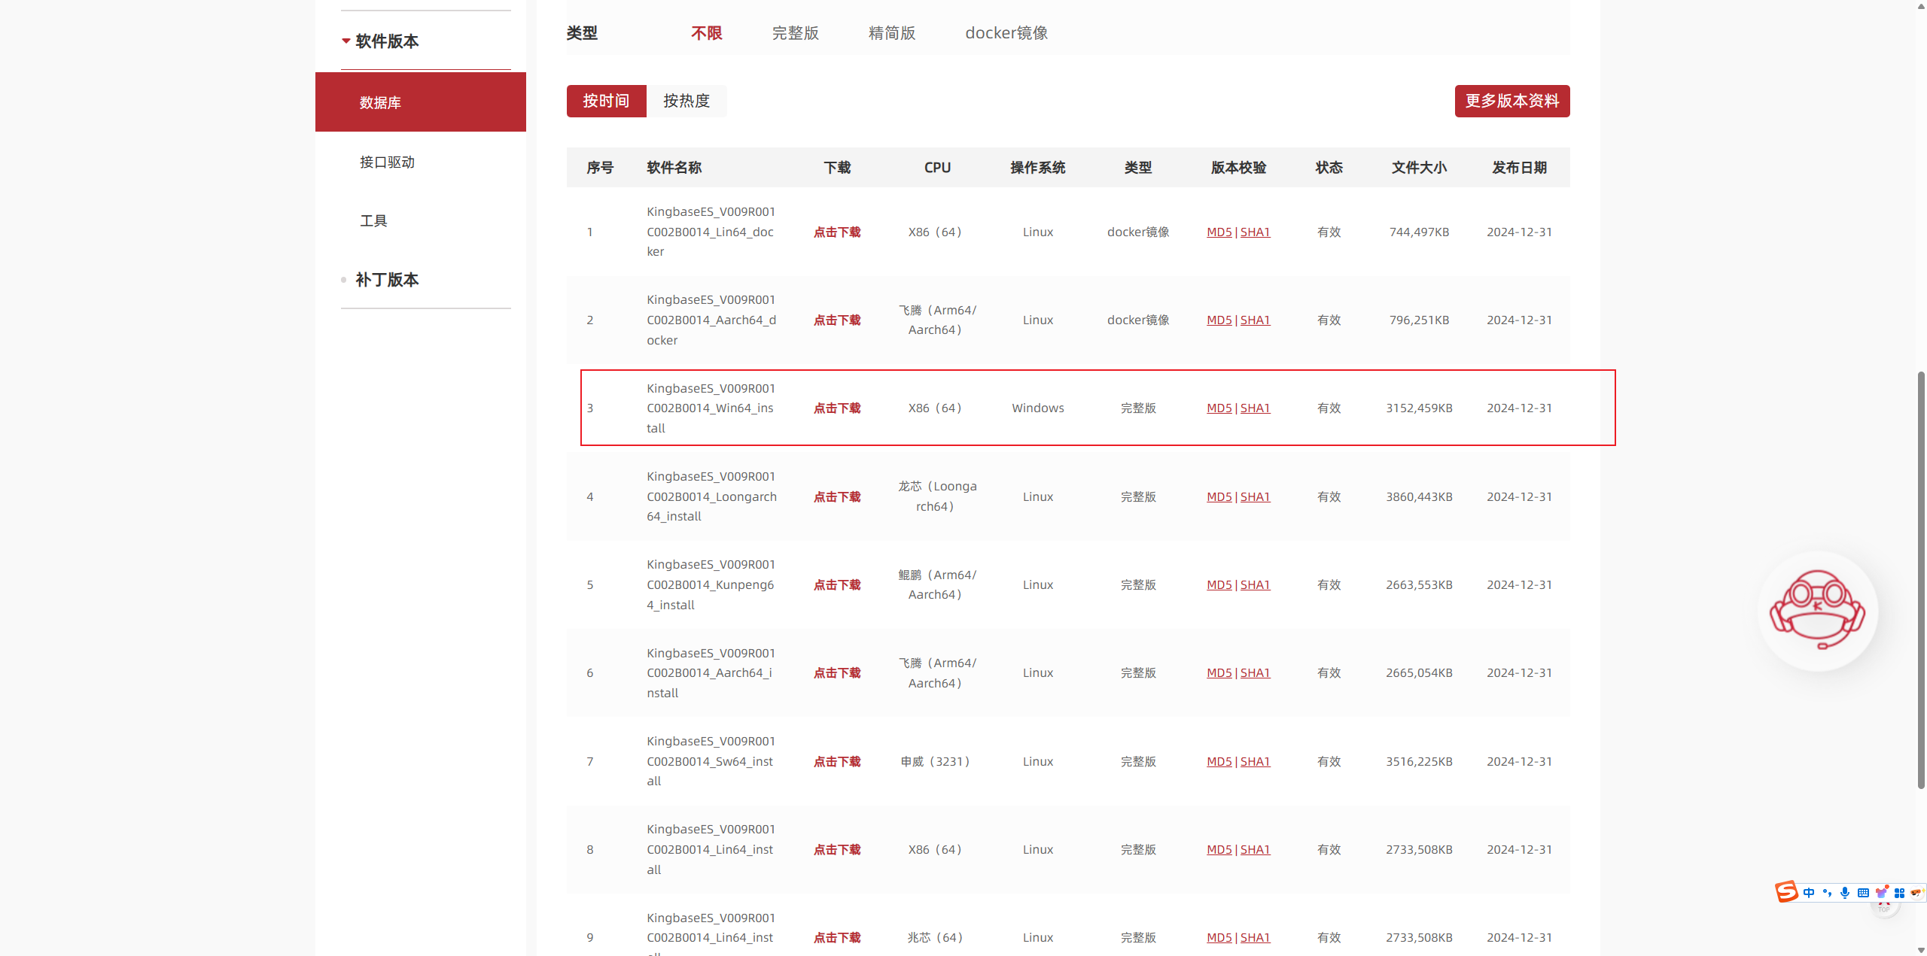Toggle Sogou punctuation mode icon
The image size is (1927, 956).
click(1827, 893)
